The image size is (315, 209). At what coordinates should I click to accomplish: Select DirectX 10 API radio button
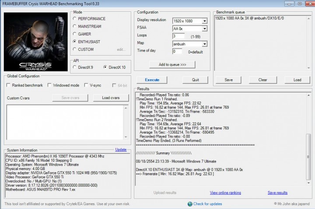[105, 67]
